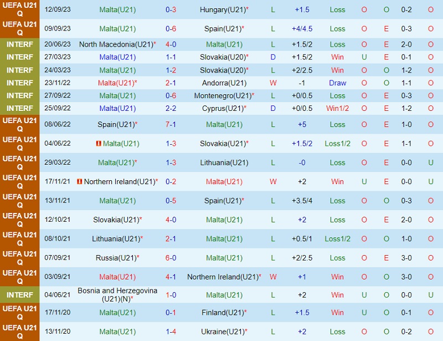This screenshot has height=341, width=443.
Task: Open the Andorra(U21) team link
Action: (x=224, y=83)
